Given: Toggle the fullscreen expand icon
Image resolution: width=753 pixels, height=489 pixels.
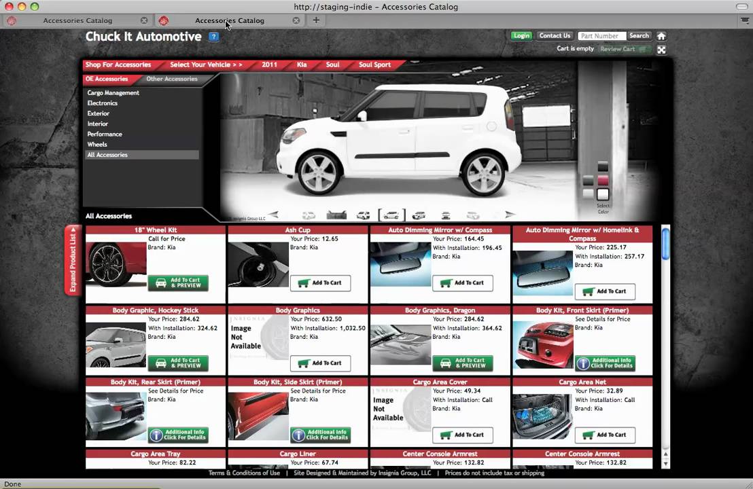Looking at the screenshot, I should coord(661,50).
